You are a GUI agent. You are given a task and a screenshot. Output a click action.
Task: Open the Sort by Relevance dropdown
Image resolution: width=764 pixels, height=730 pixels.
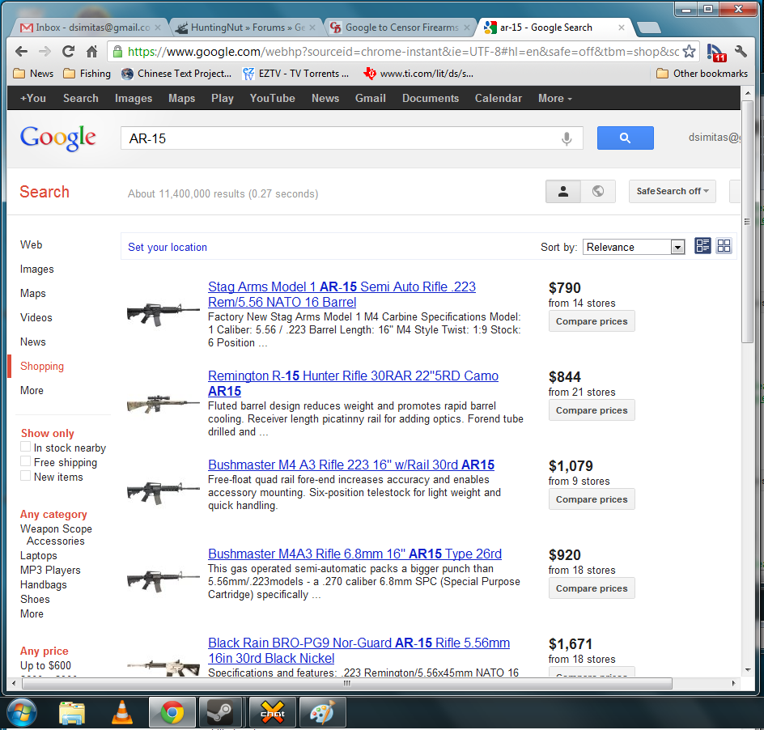(634, 247)
